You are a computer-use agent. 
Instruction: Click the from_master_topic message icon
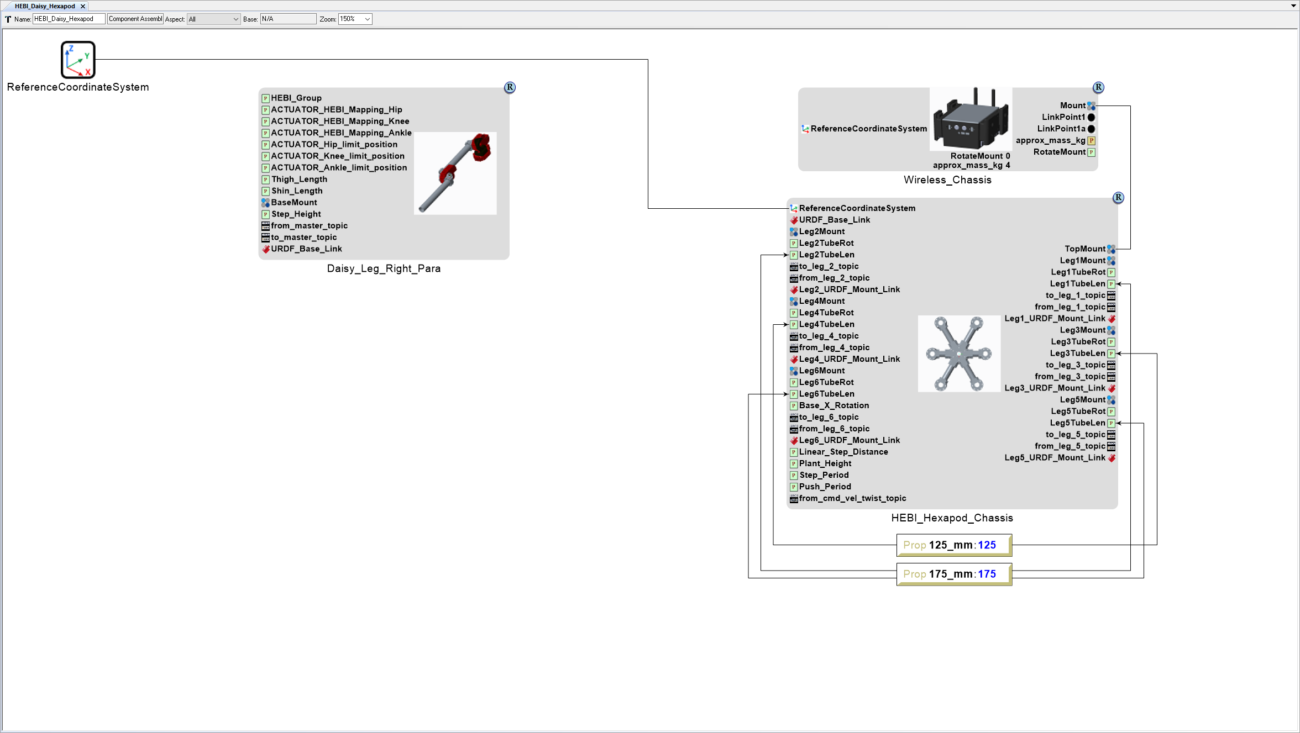coord(265,225)
